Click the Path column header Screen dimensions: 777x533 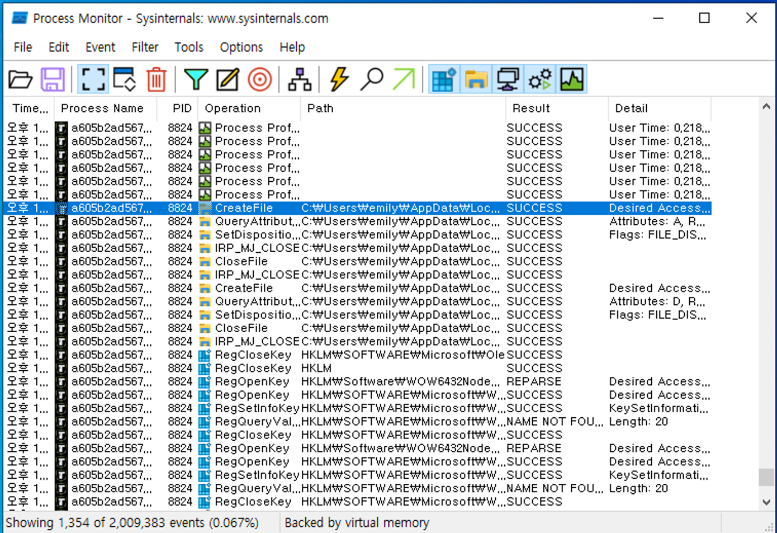point(404,109)
